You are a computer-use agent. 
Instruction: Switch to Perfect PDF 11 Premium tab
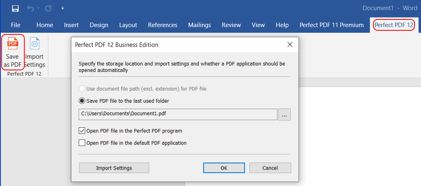point(332,25)
